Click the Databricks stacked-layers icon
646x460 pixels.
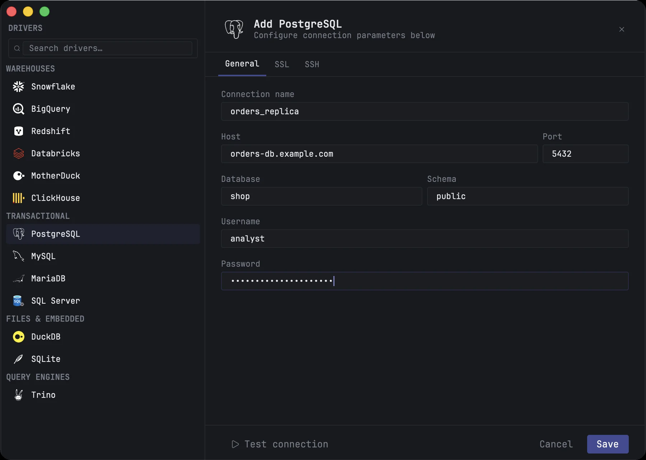click(19, 153)
